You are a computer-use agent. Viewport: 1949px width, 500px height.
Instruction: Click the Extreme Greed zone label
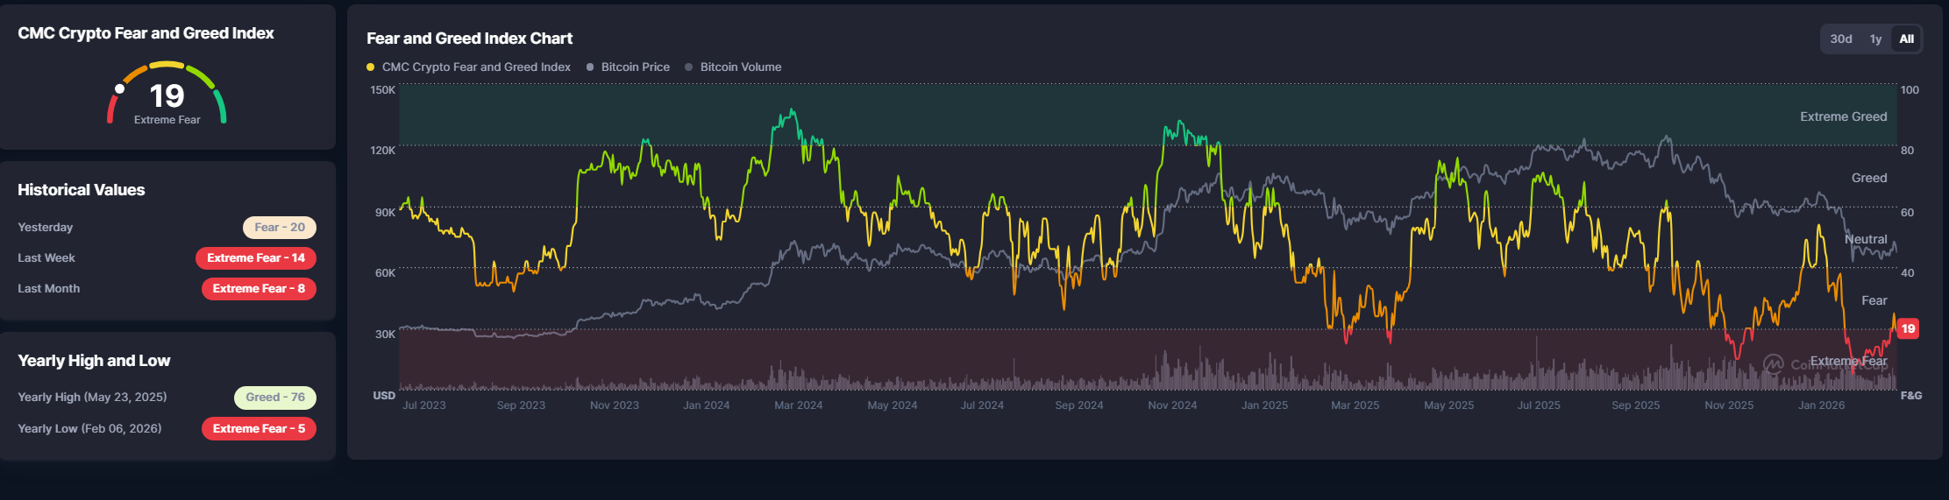pos(1843,116)
